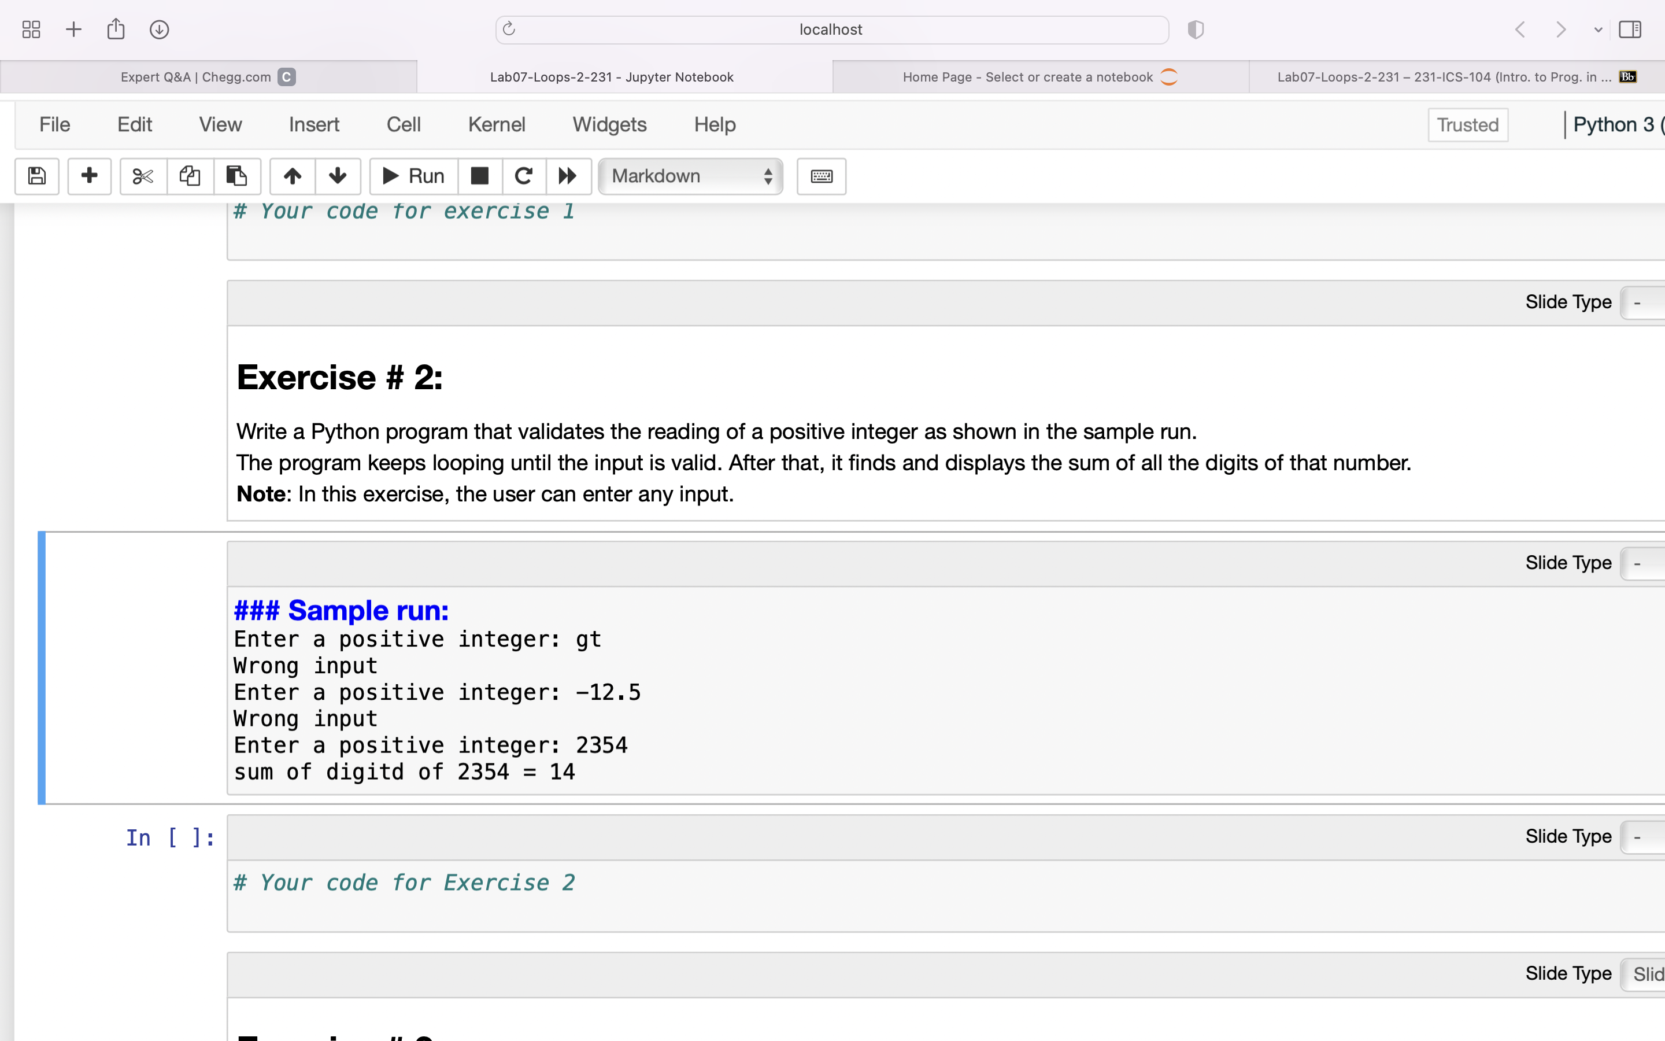Open Slide Type dropdown for the Sample run cell
The height and width of the screenshot is (1041, 1665).
tap(1643, 564)
